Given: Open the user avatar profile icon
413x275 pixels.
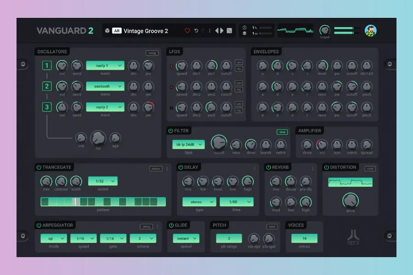Looking at the screenshot, I should (370, 31).
